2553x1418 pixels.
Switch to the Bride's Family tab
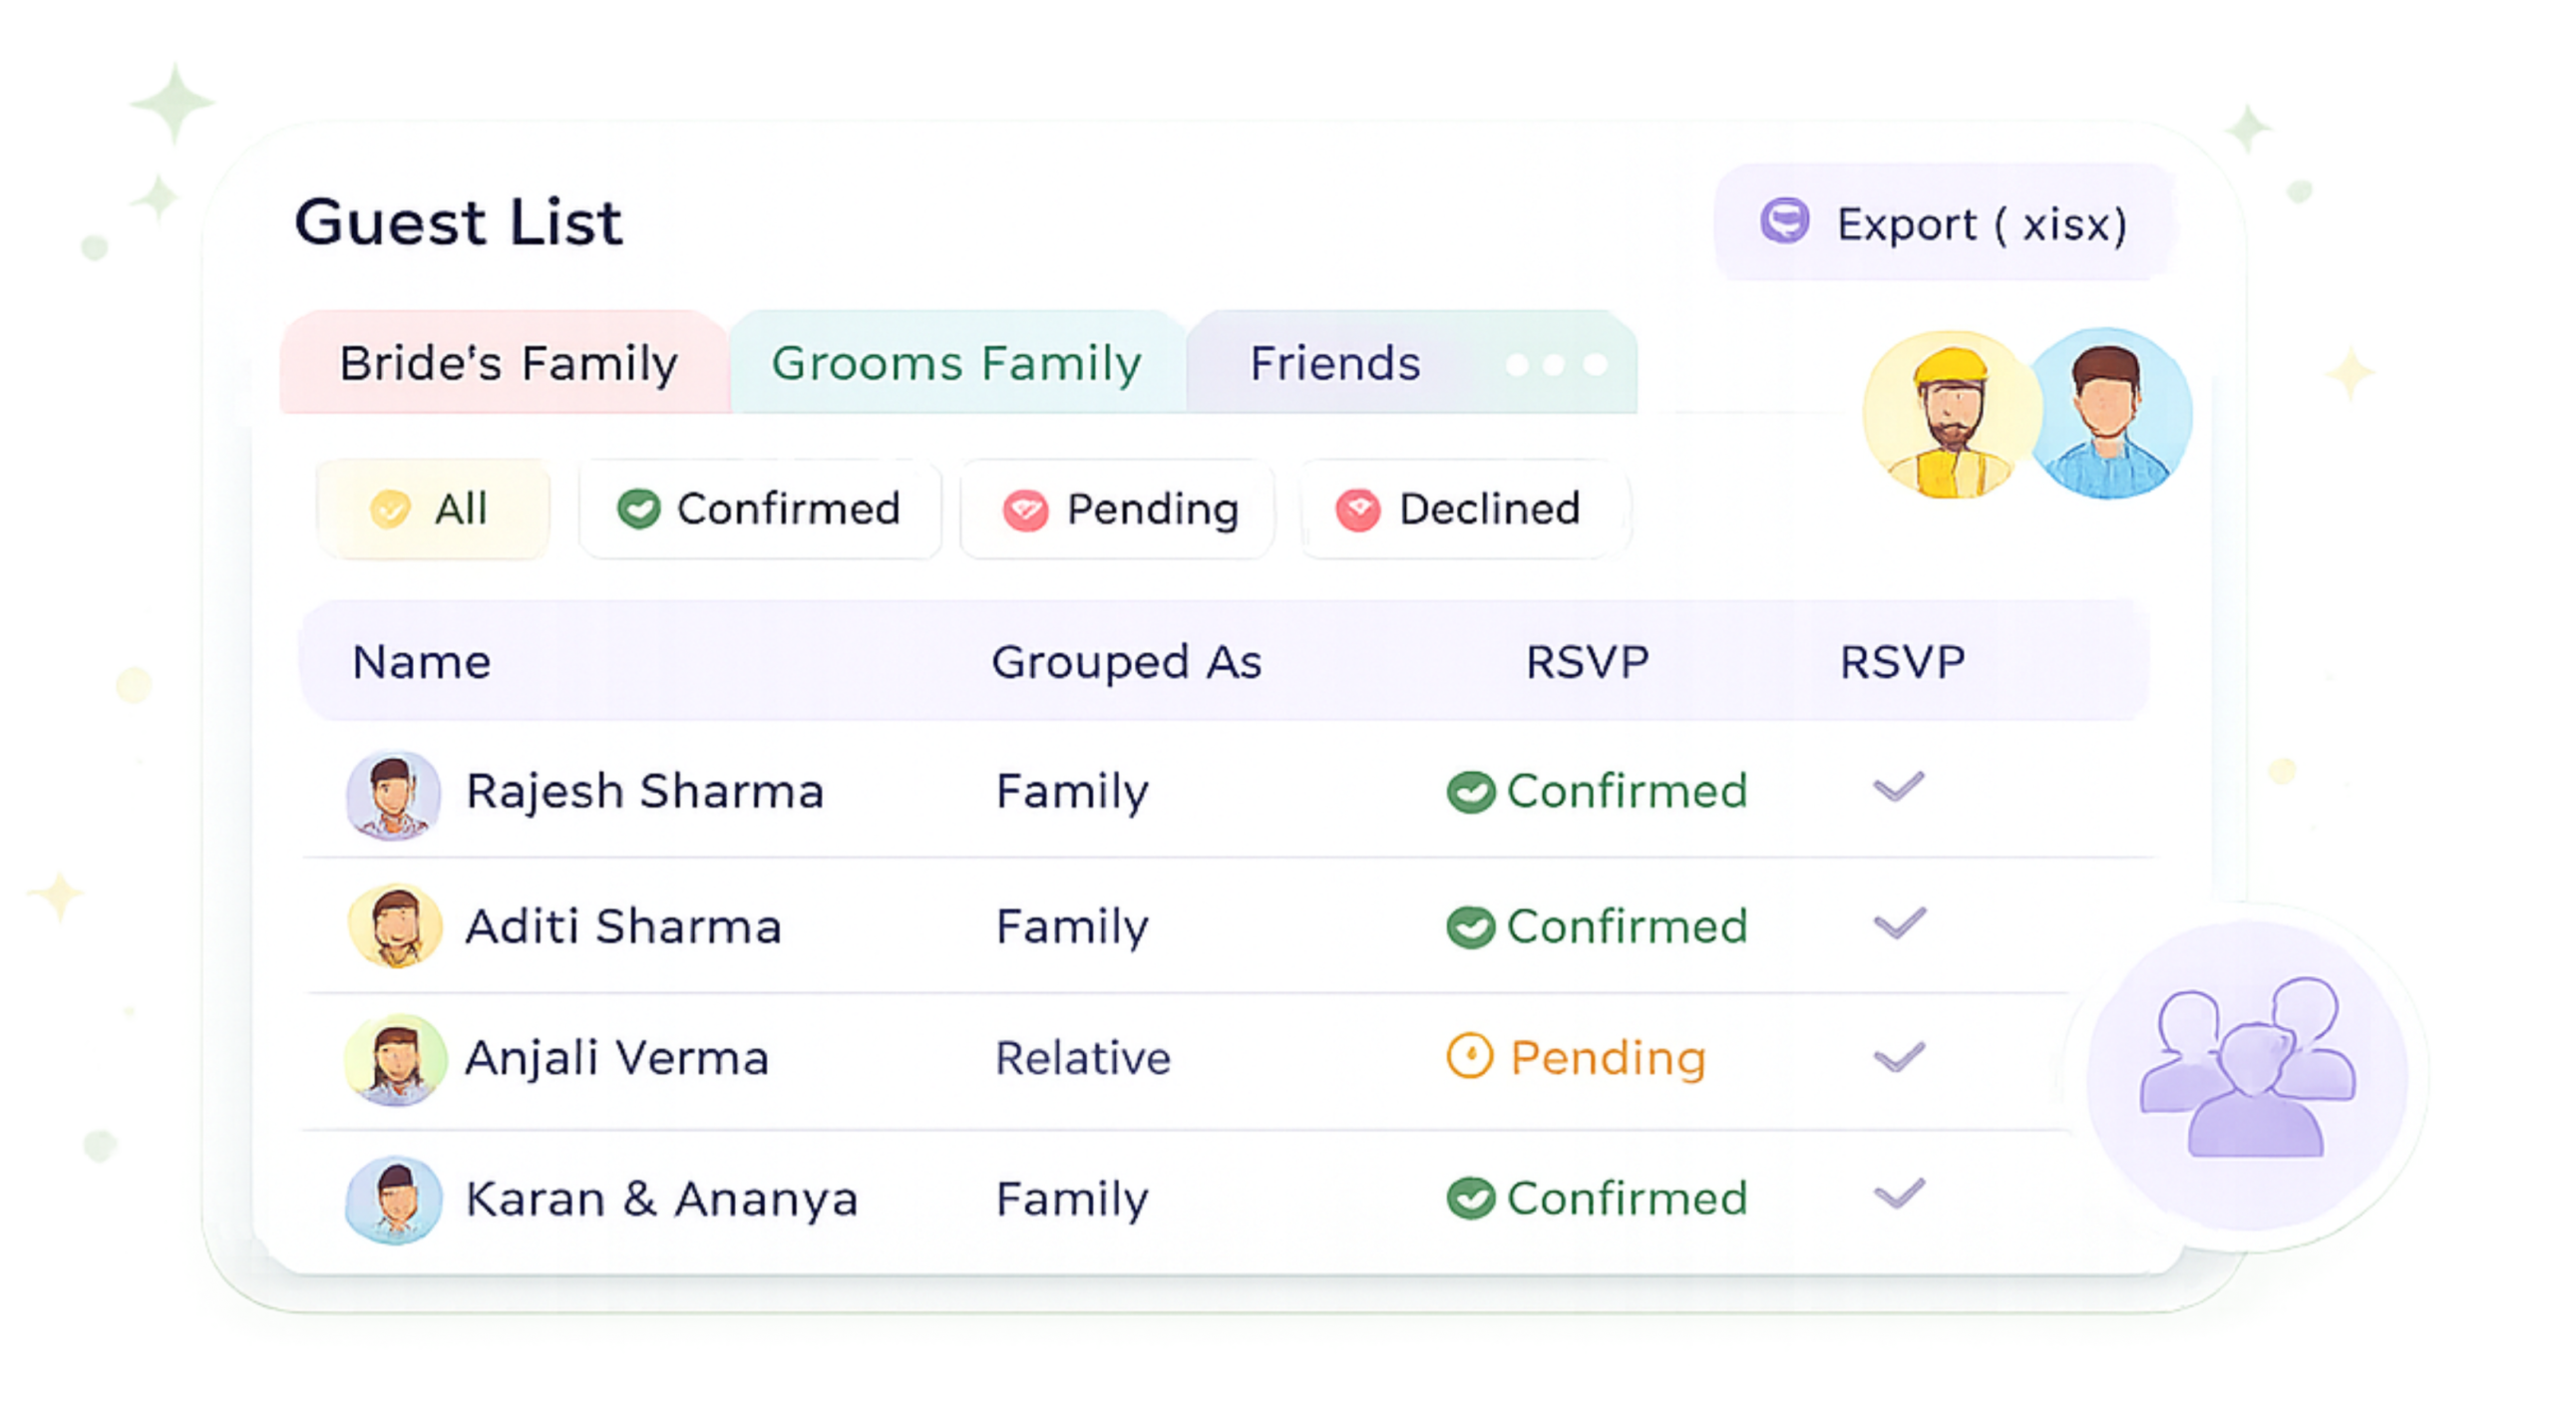coord(508,363)
